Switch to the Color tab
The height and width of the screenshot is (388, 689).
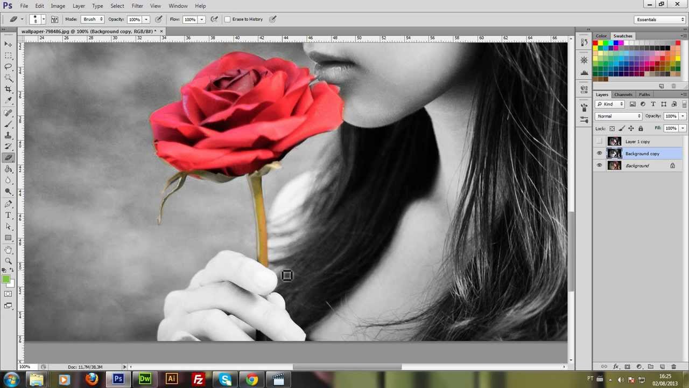tap(601, 36)
